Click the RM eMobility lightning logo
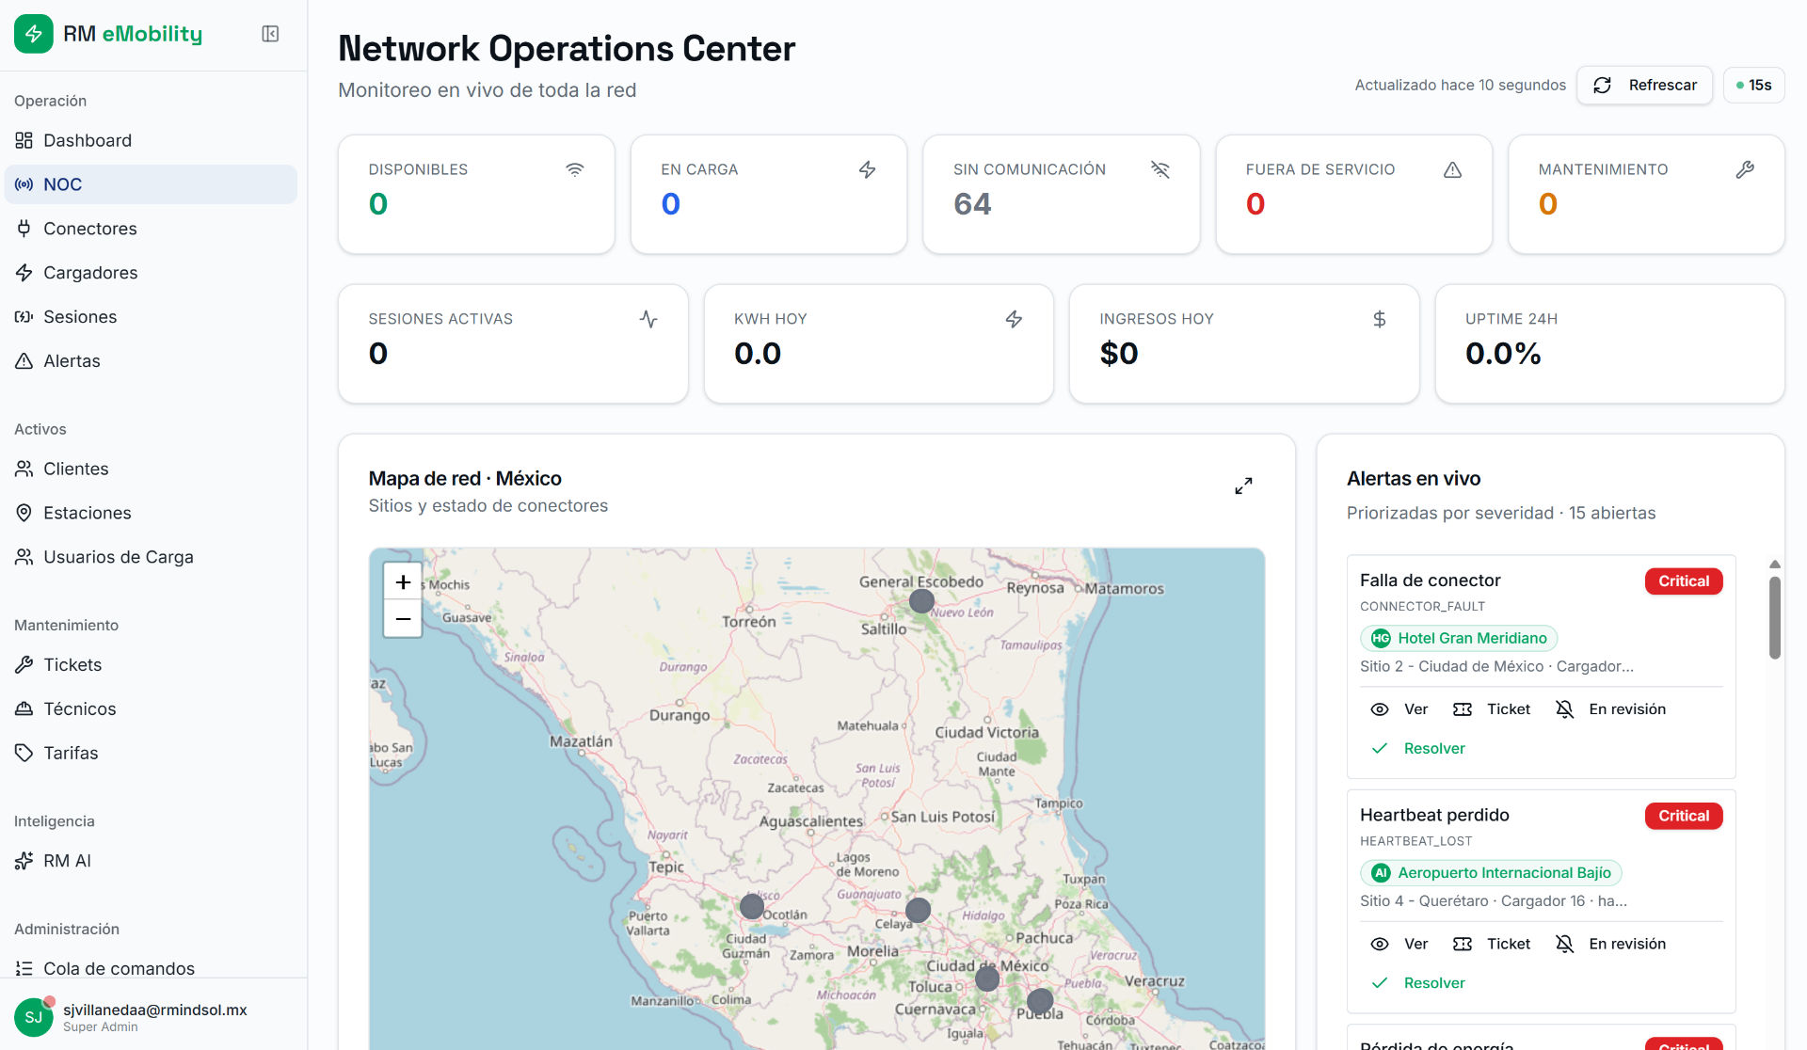 click(x=34, y=34)
